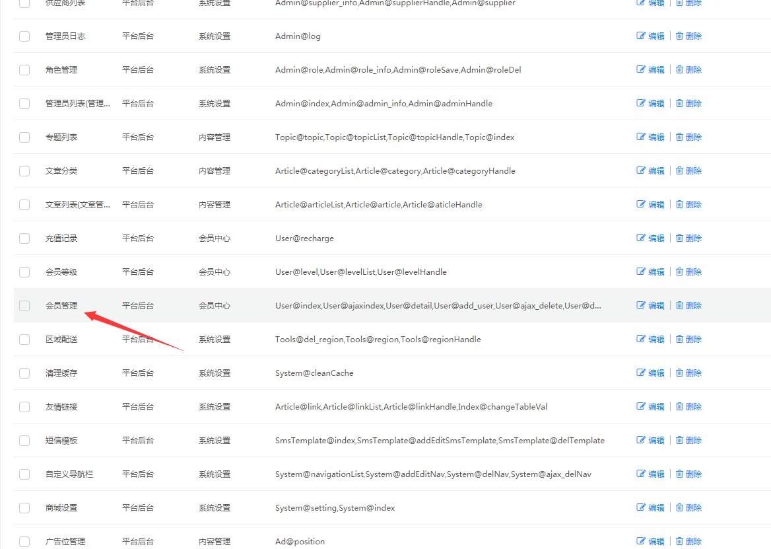The height and width of the screenshot is (549, 771).
Task: Click trash icon in 短信模板 row
Action: [x=679, y=440]
